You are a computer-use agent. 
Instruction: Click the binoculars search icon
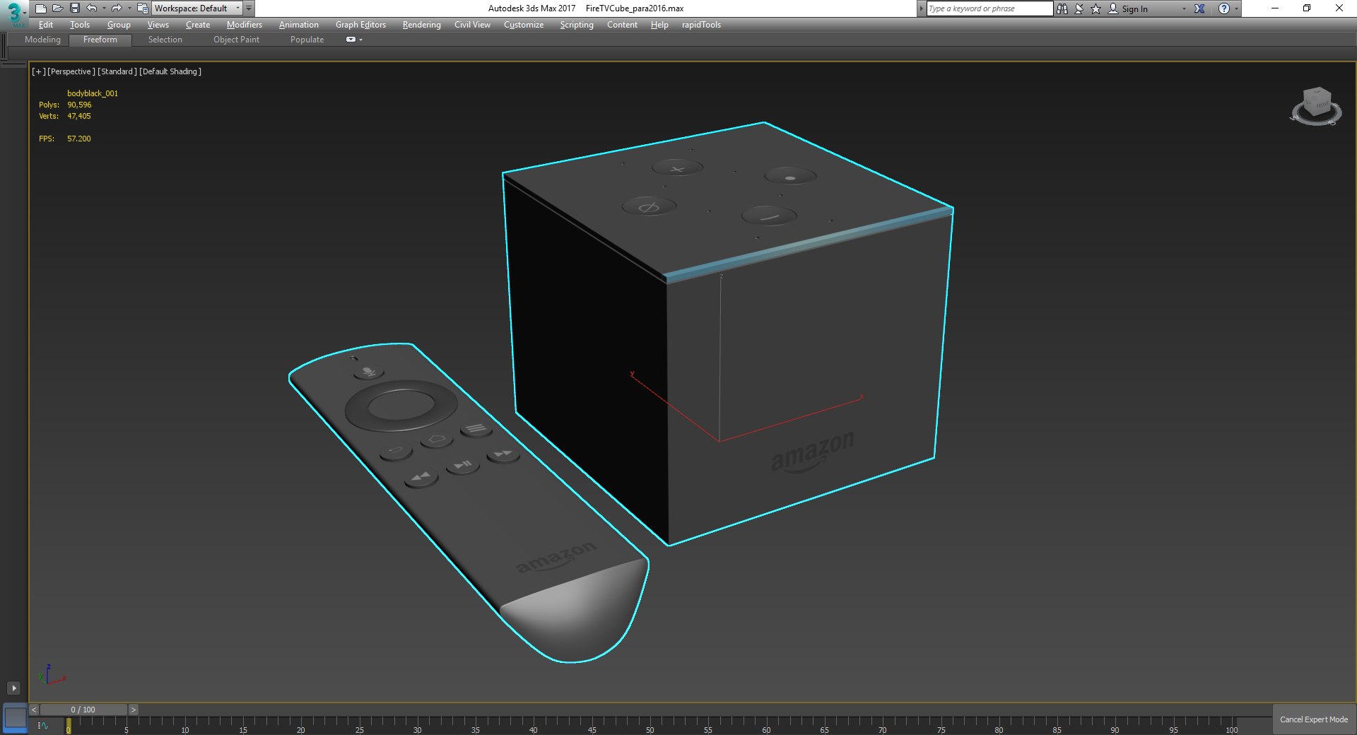1062,8
